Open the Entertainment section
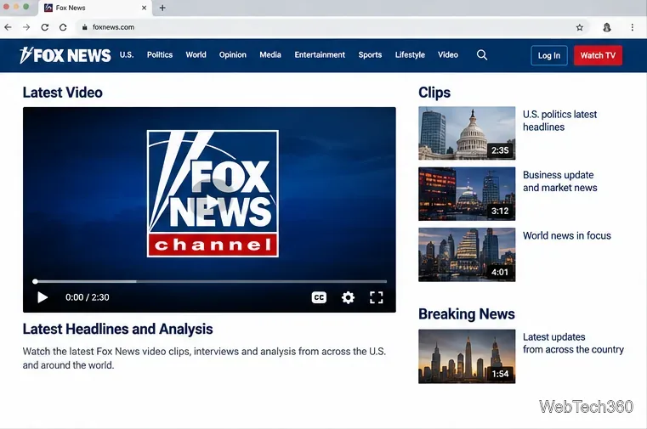 tap(320, 55)
